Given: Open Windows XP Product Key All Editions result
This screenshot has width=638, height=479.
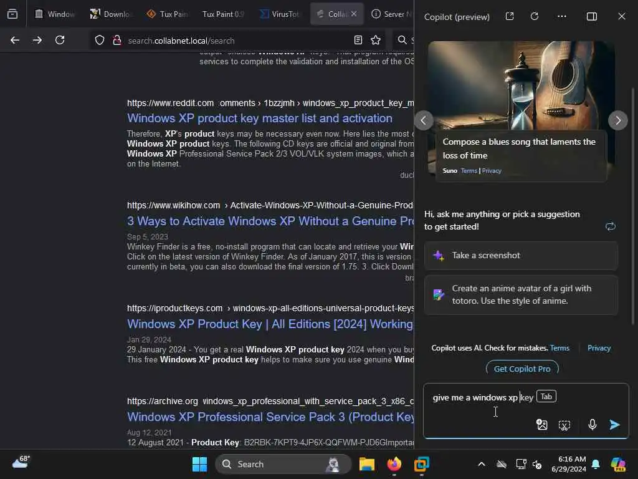Looking at the screenshot, I should pyautogui.click(x=270, y=324).
